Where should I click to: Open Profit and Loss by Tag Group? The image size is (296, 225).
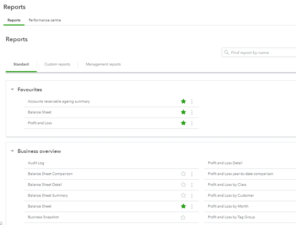point(232,217)
